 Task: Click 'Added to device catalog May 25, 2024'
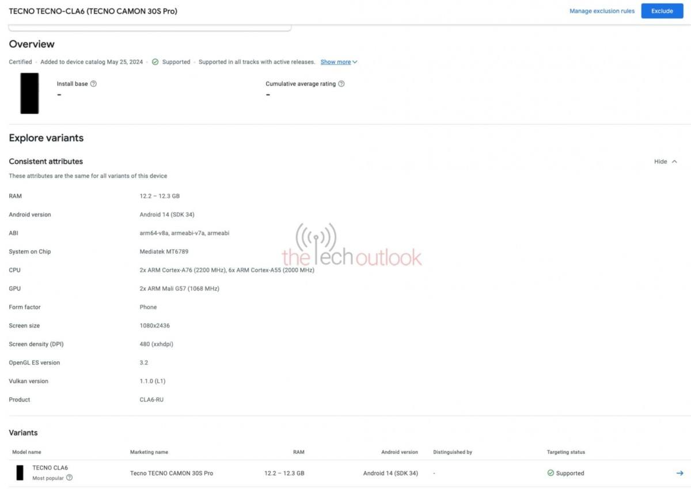[93, 62]
